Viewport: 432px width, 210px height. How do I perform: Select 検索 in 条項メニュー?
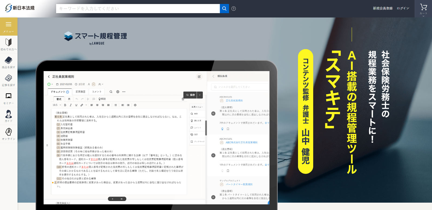click(x=197, y=114)
